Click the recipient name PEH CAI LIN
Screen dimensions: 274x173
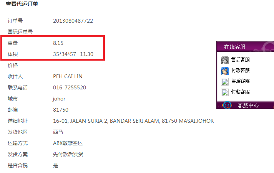[68, 76]
